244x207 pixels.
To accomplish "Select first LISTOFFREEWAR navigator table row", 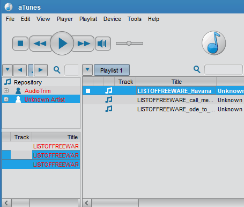I will coord(41,146).
